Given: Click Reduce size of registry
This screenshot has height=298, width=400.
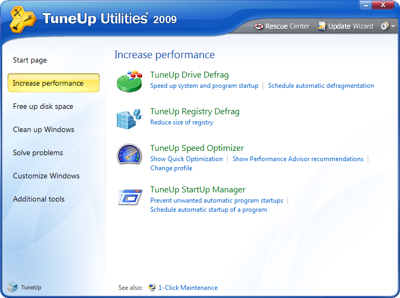Looking at the screenshot, I should pos(181,122).
